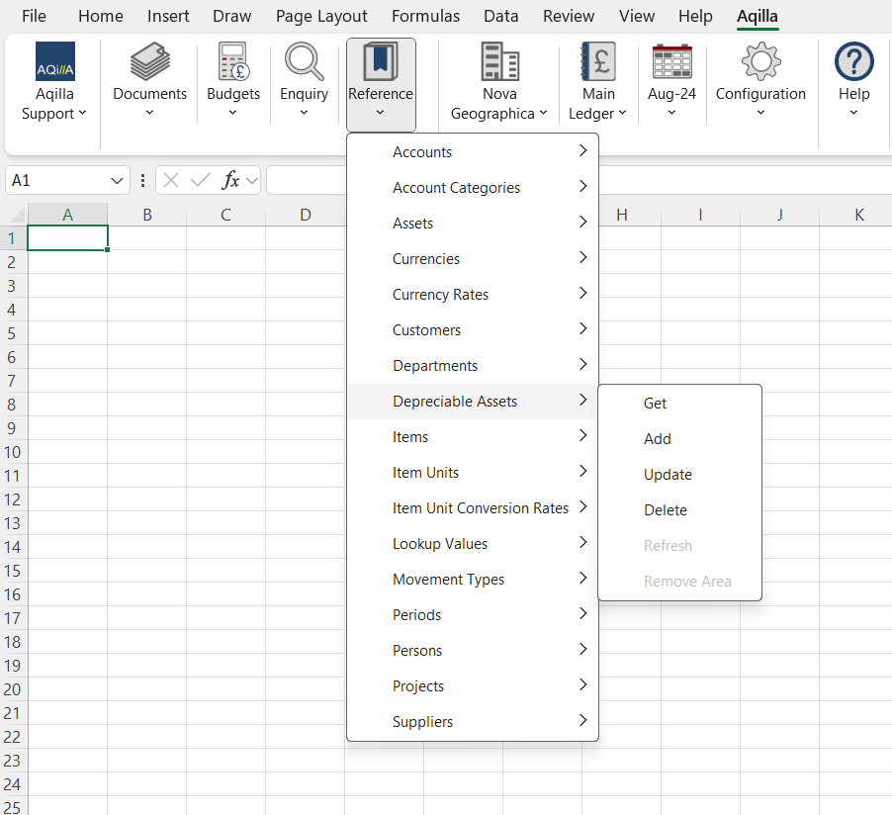Viewport: 892px width, 815px height.
Task: Expand the Name Box dropdown arrow
Action: [118, 181]
